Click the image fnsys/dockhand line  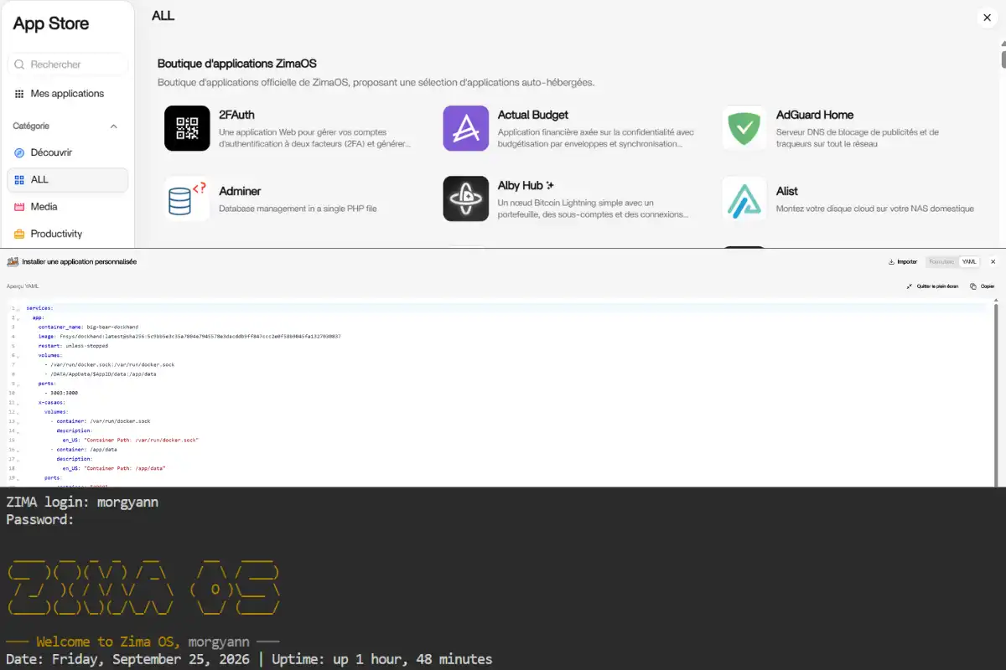189,337
